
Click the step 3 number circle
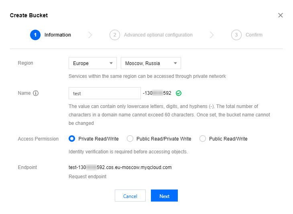(x=236, y=35)
